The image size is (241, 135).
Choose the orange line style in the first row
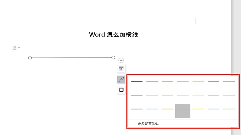point(167,82)
